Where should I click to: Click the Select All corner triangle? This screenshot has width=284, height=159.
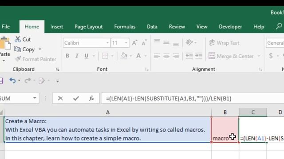tap(2, 113)
